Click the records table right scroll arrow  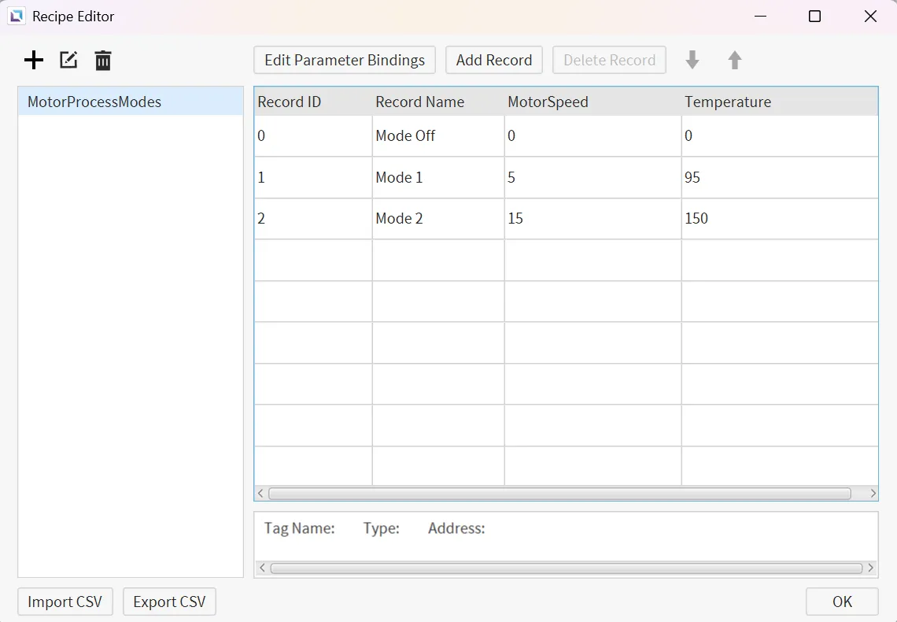(873, 494)
